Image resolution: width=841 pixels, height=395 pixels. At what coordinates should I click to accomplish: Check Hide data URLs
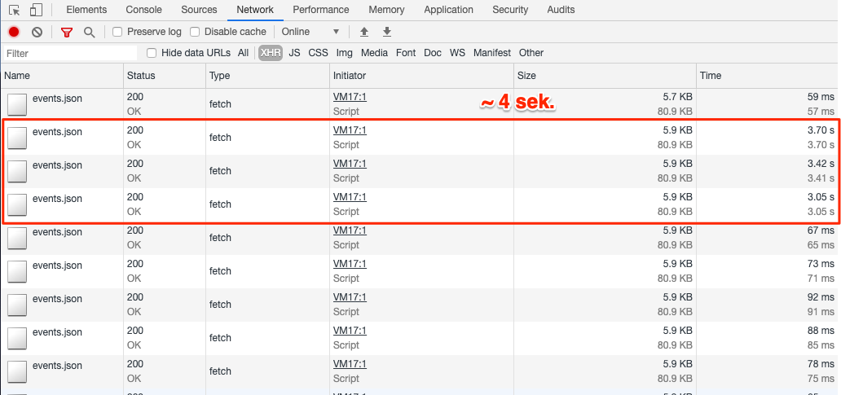[x=152, y=53]
